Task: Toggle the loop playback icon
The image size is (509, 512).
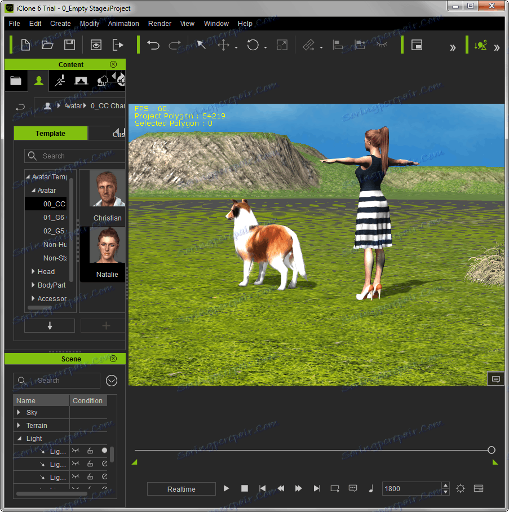Action: click(335, 488)
